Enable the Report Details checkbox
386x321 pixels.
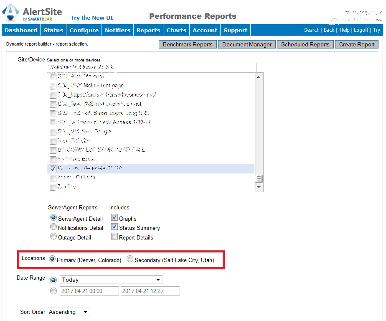(x=114, y=236)
